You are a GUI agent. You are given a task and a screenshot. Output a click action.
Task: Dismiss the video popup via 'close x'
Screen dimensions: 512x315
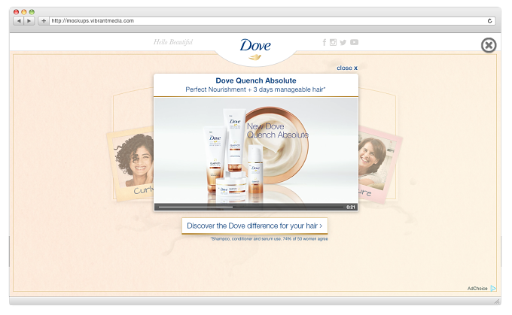[347, 68]
